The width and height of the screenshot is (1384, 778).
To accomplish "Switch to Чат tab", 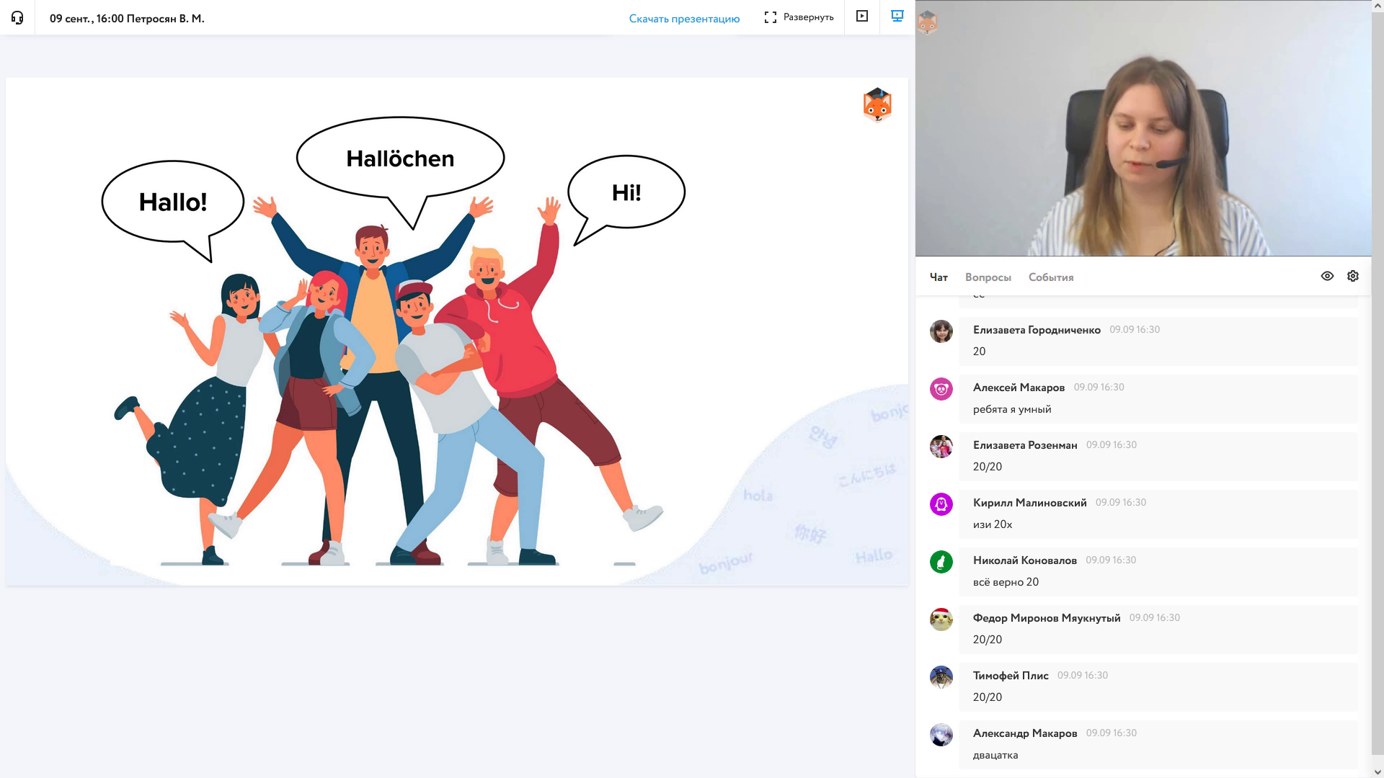I will click(939, 277).
